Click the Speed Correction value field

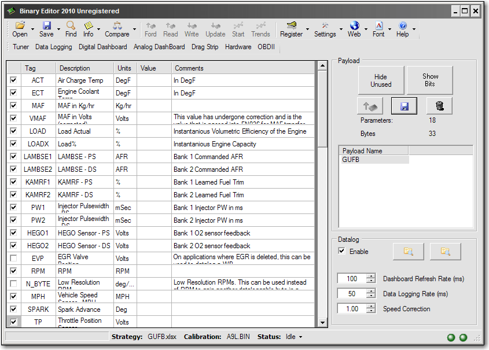point(352,309)
